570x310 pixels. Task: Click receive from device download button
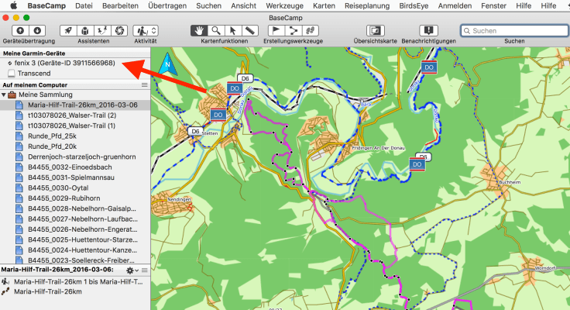[36, 30]
